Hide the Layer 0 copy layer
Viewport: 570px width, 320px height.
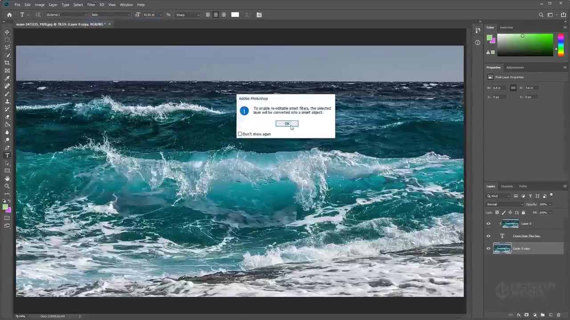tap(489, 248)
